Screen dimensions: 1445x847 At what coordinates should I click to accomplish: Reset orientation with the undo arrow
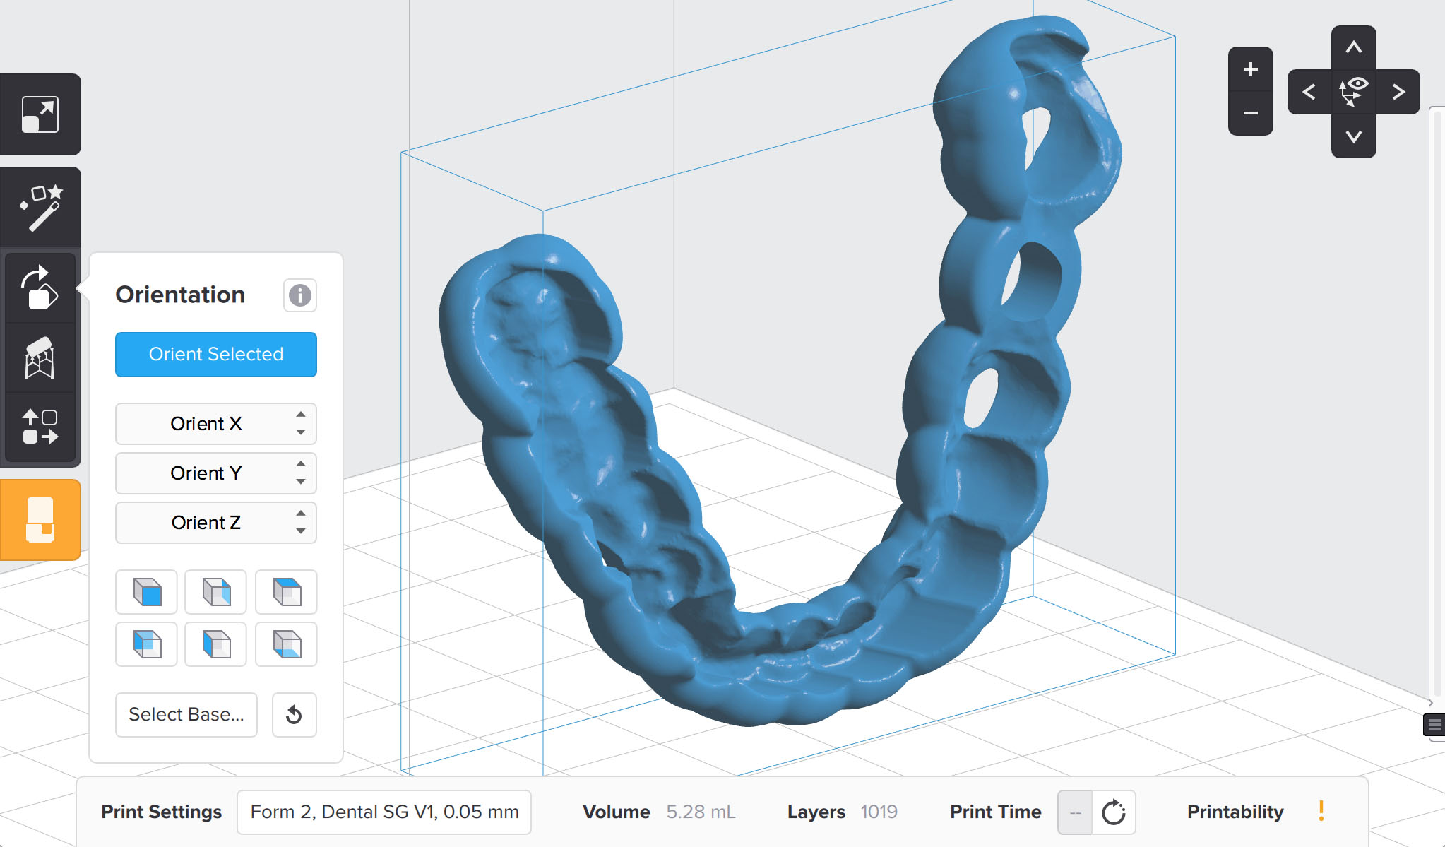[294, 715]
